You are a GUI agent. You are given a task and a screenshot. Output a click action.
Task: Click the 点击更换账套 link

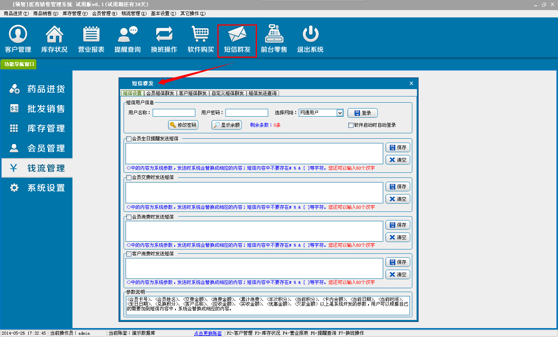[208, 333]
